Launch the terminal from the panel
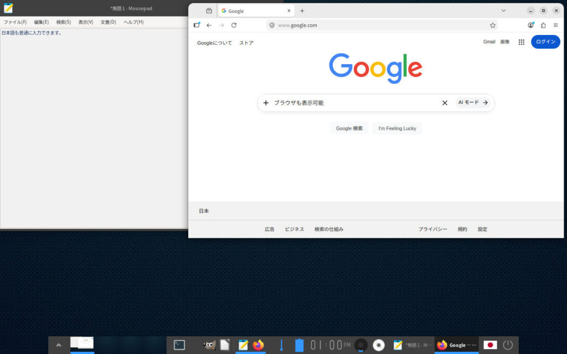The image size is (567, 354). [179, 345]
